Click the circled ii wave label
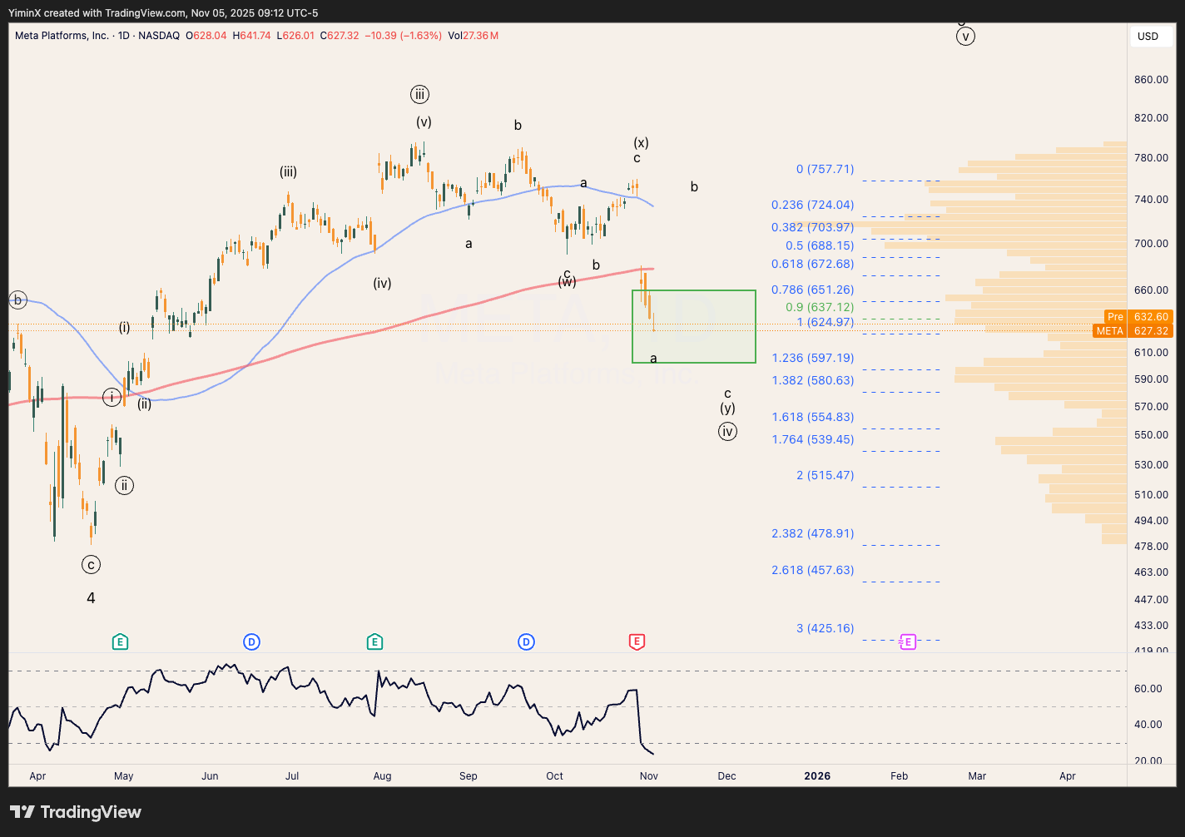The image size is (1185, 837). click(124, 486)
